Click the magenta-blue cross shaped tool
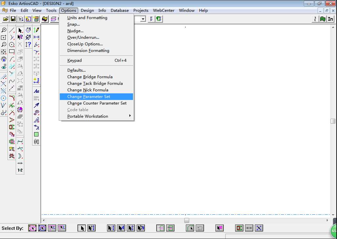This screenshot has width=337, height=239. [20, 110]
